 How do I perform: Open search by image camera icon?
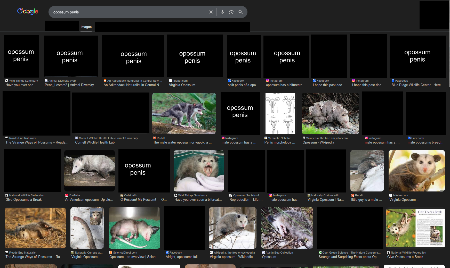click(231, 12)
